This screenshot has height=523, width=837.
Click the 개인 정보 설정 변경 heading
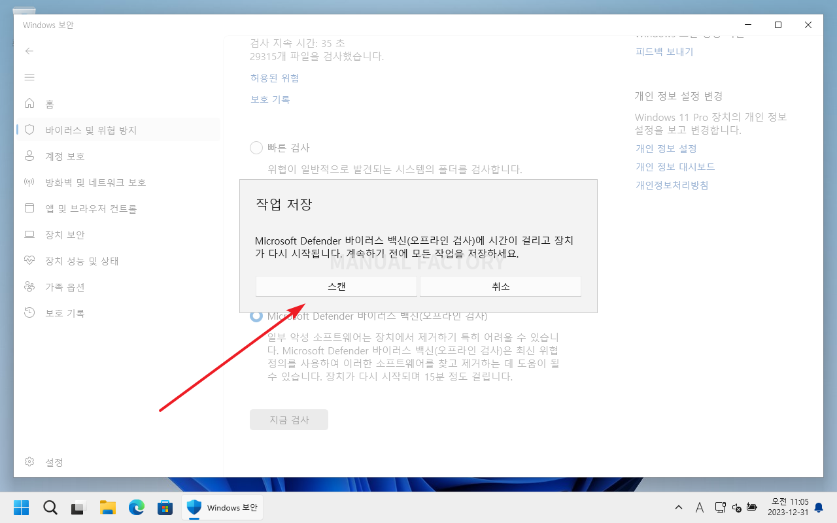679,96
